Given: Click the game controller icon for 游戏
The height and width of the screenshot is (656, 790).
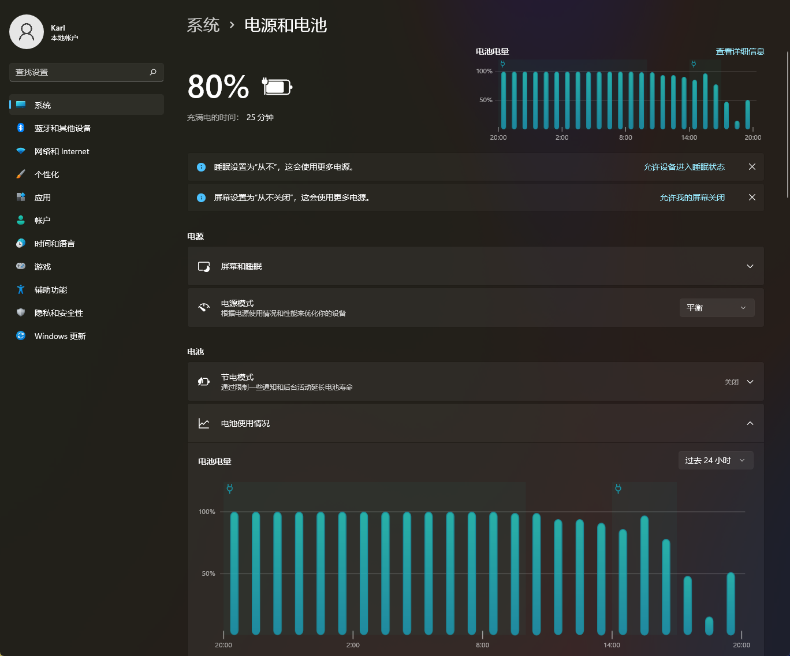Looking at the screenshot, I should 21,266.
